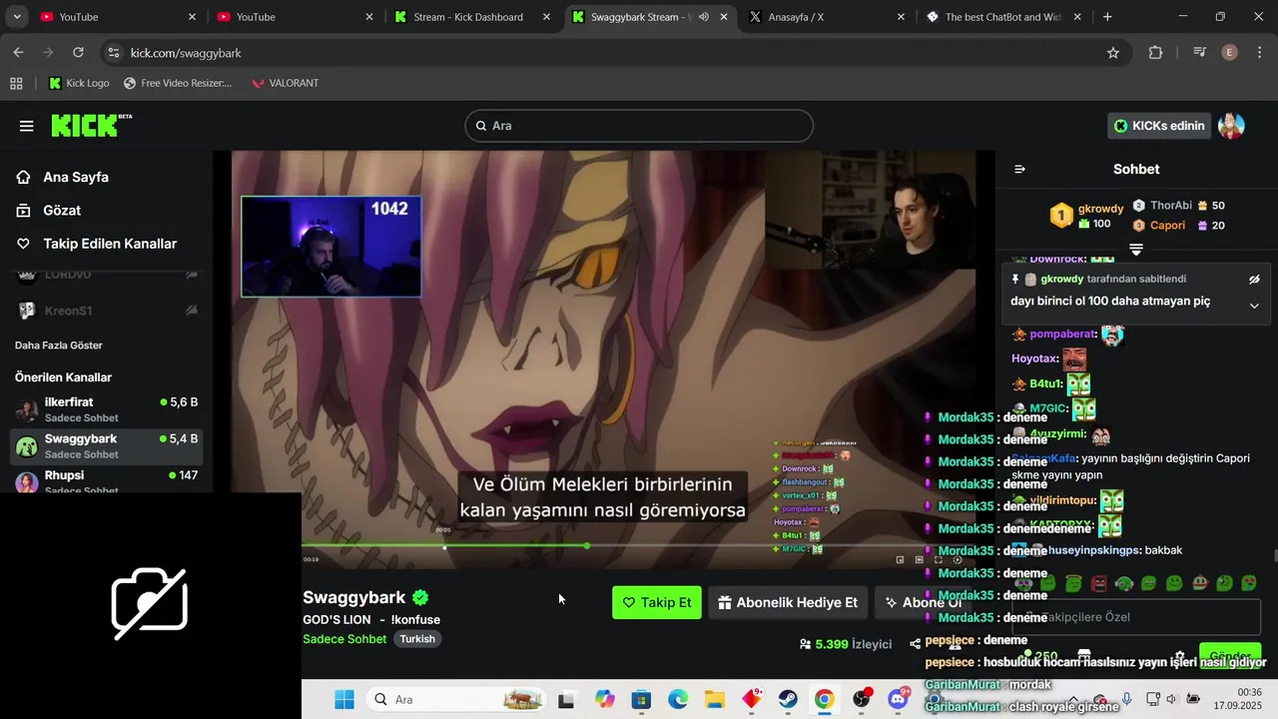Viewport: 1278px width, 719px height.
Task: Focus the Ara search field on Kick
Action: pos(639,126)
